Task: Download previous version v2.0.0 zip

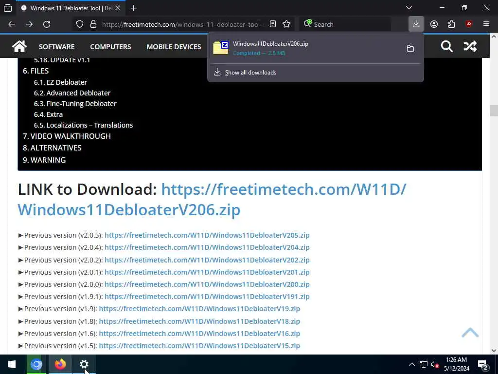Action: tap(207, 284)
